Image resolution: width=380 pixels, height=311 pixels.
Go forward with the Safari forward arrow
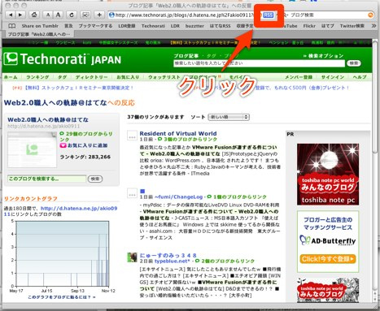[x=20, y=15]
